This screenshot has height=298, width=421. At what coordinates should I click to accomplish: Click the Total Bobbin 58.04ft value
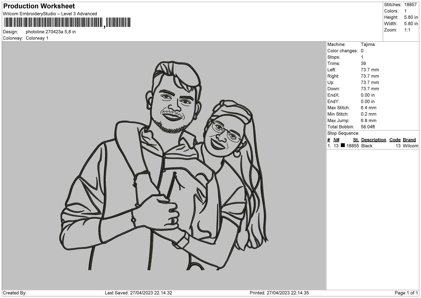click(368, 127)
